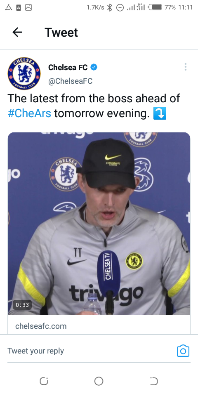Tap the back arrow icon
Image resolution: width=198 pixels, height=396 pixels.
pyautogui.click(x=17, y=32)
